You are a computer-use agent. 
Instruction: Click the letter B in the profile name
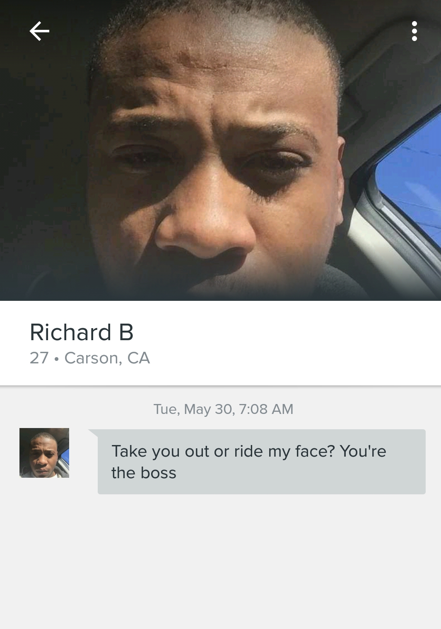coord(126,332)
